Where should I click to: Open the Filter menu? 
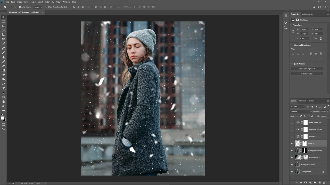[47, 2]
